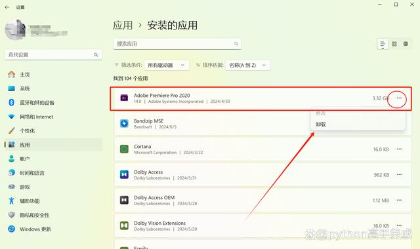Click the Cortana name text

click(142, 147)
